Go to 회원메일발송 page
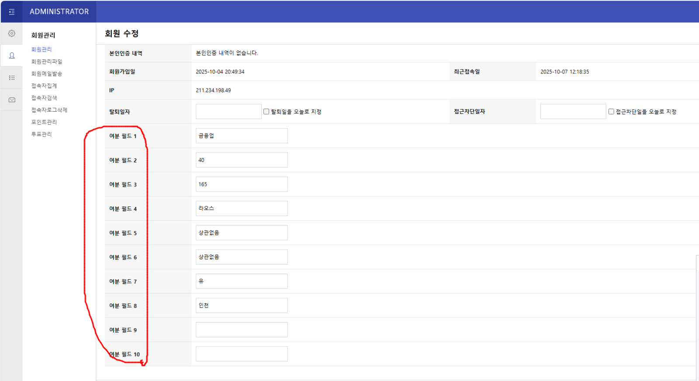Viewport: 699px width, 381px height. [47, 74]
